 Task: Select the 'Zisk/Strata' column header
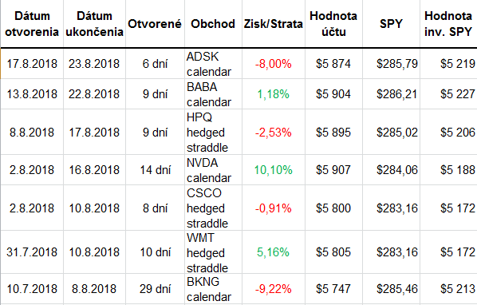click(273, 24)
